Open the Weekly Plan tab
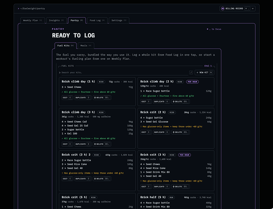273x209 pixels. click(33, 20)
